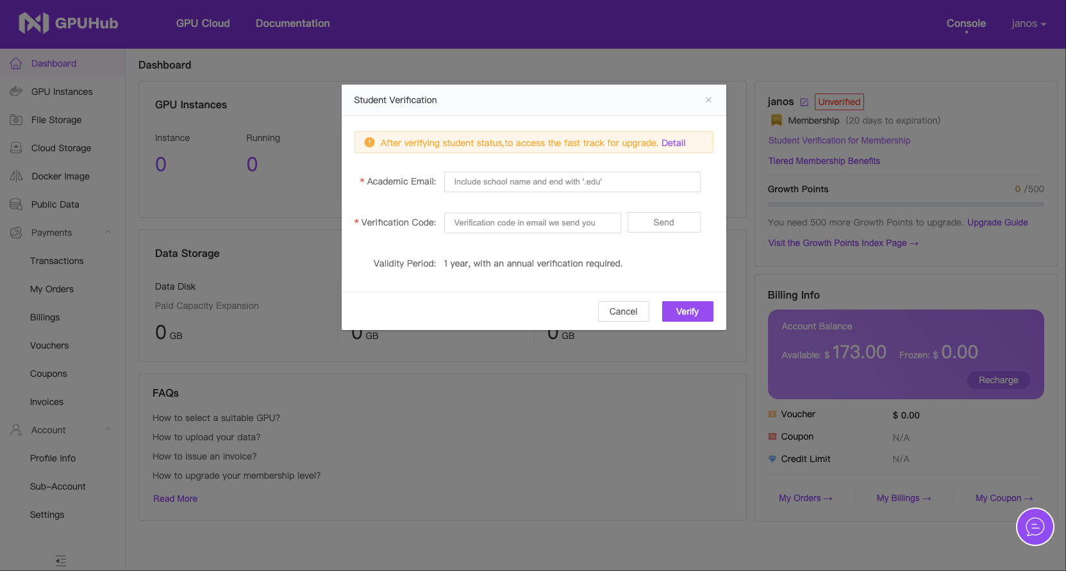Open Profile Info in the sidebar
1066x571 pixels.
click(53, 458)
